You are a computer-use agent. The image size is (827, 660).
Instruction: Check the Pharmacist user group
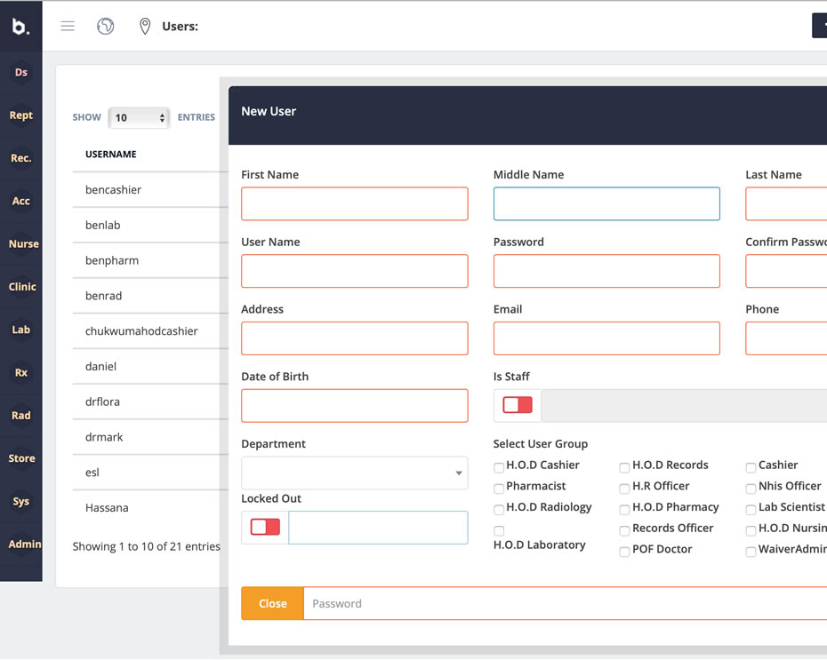[498, 489]
